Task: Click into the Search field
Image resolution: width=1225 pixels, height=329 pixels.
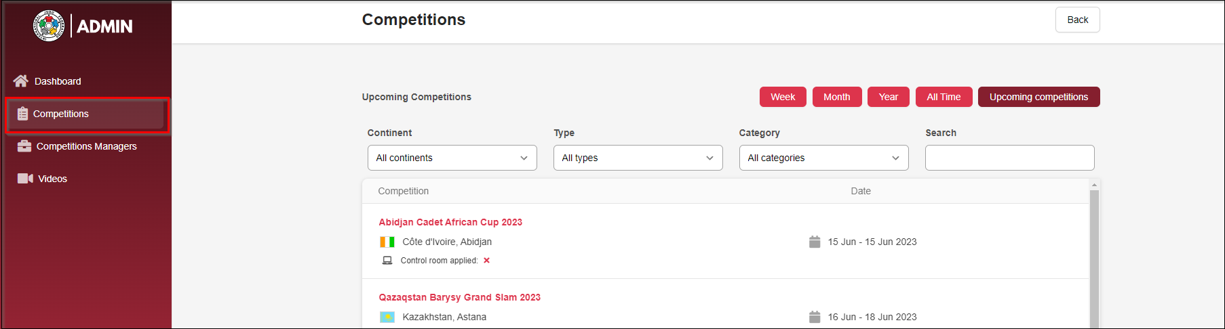Action: click(x=1009, y=158)
